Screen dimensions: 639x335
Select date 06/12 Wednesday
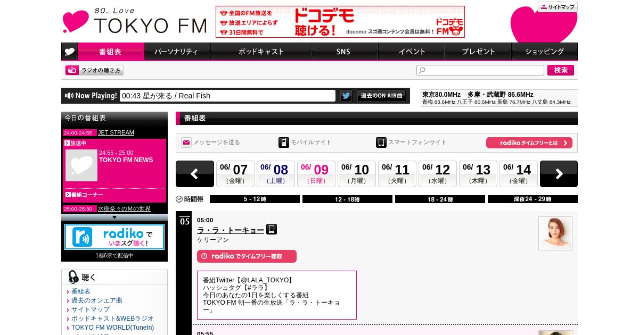pyautogui.click(x=438, y=174)
